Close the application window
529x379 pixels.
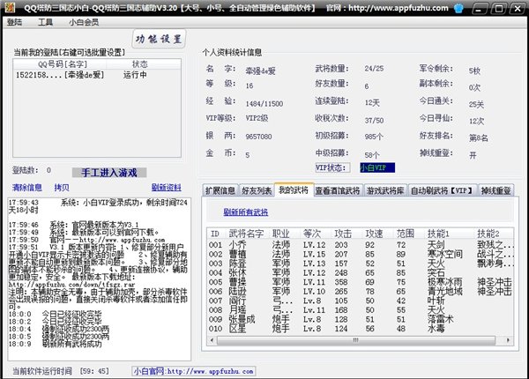pyautogui.click(x=518, y=9)
